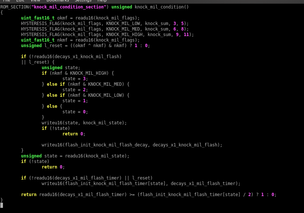Open the File menu
Screen dimensions: 304x213
tap(6, 1)
